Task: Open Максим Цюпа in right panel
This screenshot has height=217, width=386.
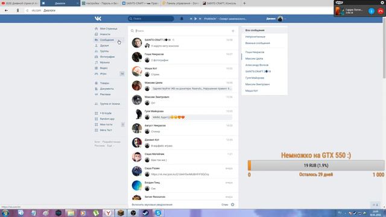Action: [264, 58]
